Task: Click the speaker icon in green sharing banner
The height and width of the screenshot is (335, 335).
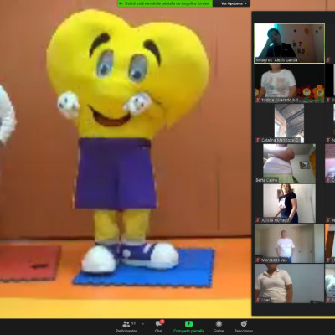Action: coord(121,3)
